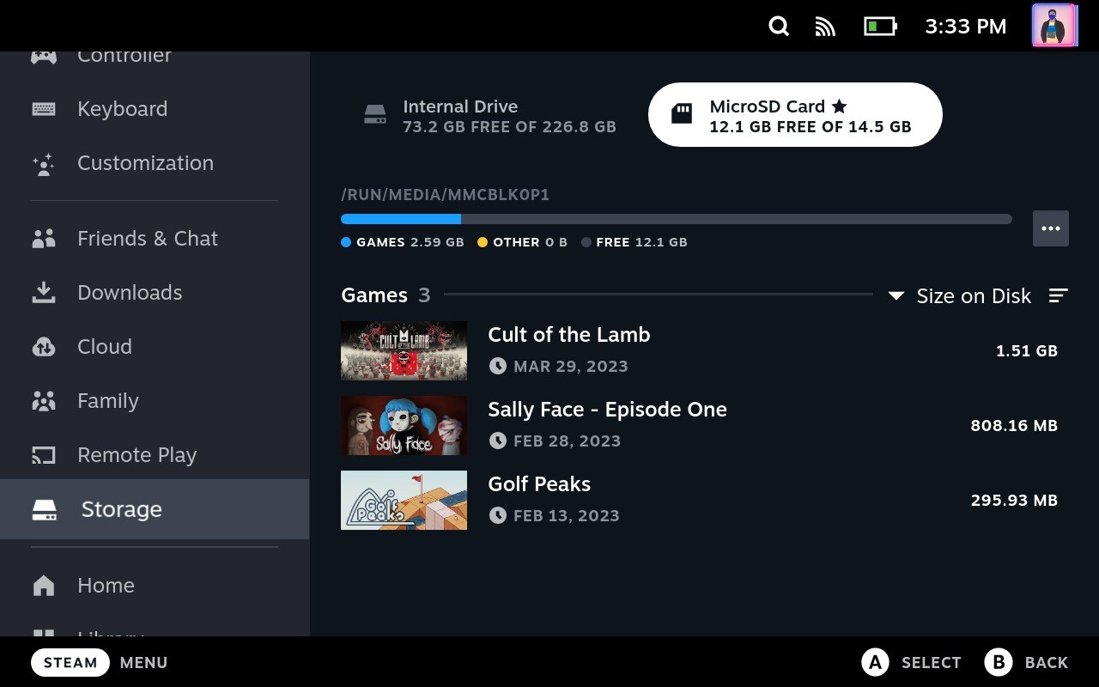The image size is (1099, 687).
Task: Click the Home house icon
Action: click(x=44, y=586)
